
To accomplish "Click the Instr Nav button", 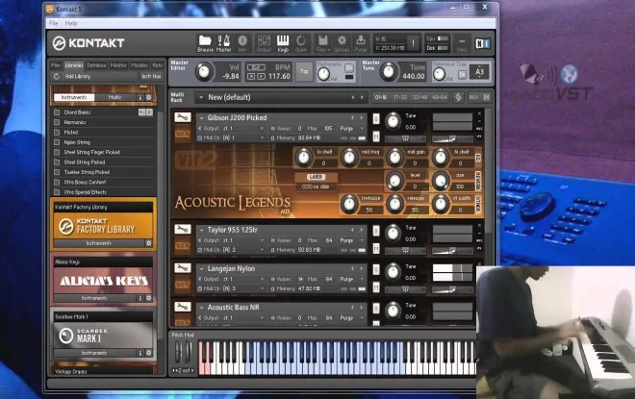I will [151, 76].
